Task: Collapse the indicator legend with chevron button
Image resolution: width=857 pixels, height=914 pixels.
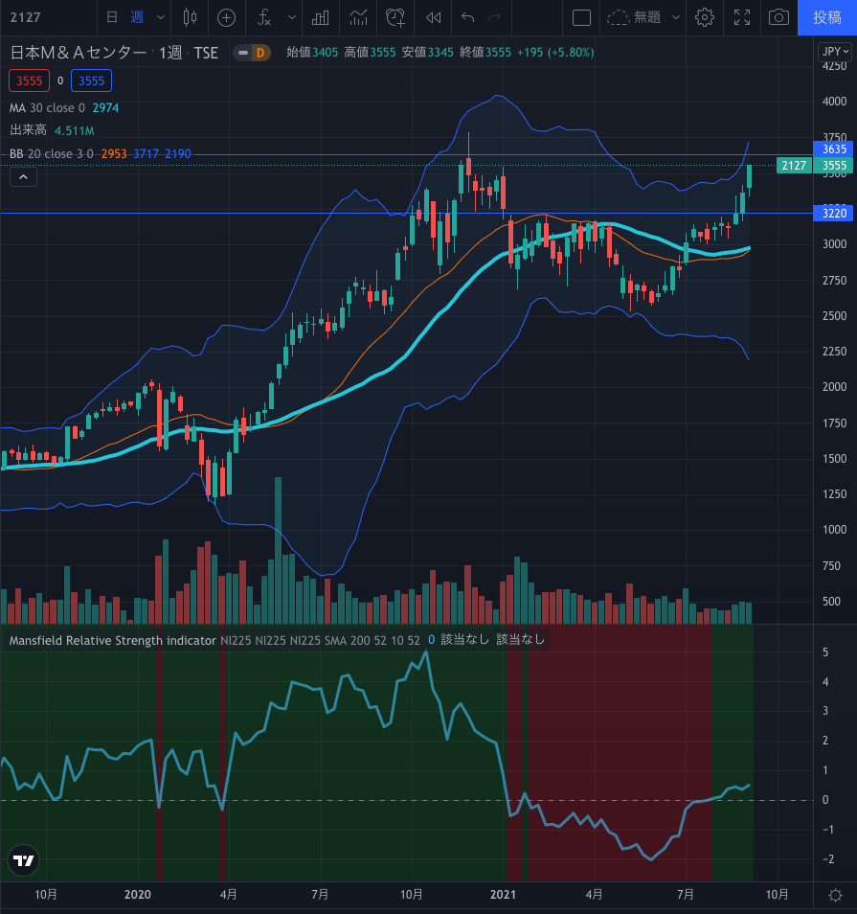Action: coord(23,176)
